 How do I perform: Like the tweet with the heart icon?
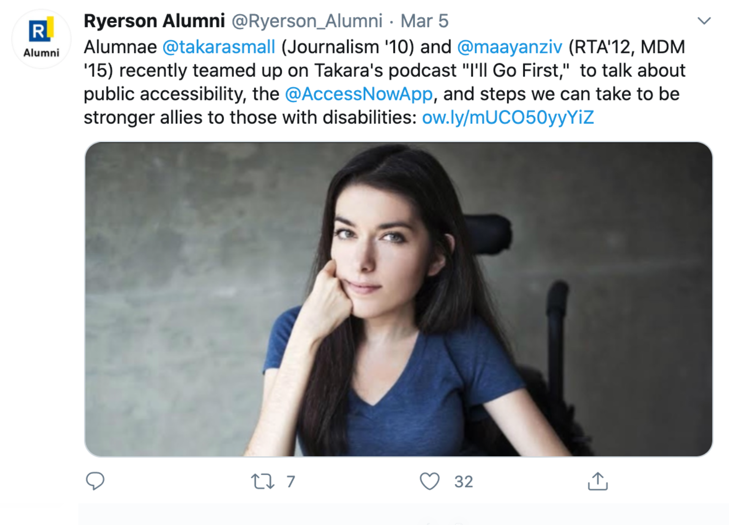[x=429, y=481]
